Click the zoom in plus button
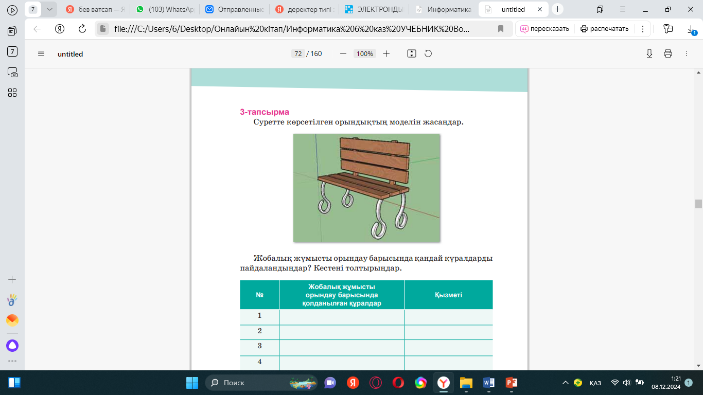The height and width of the screenshot is (395, 703). point(386,53)
